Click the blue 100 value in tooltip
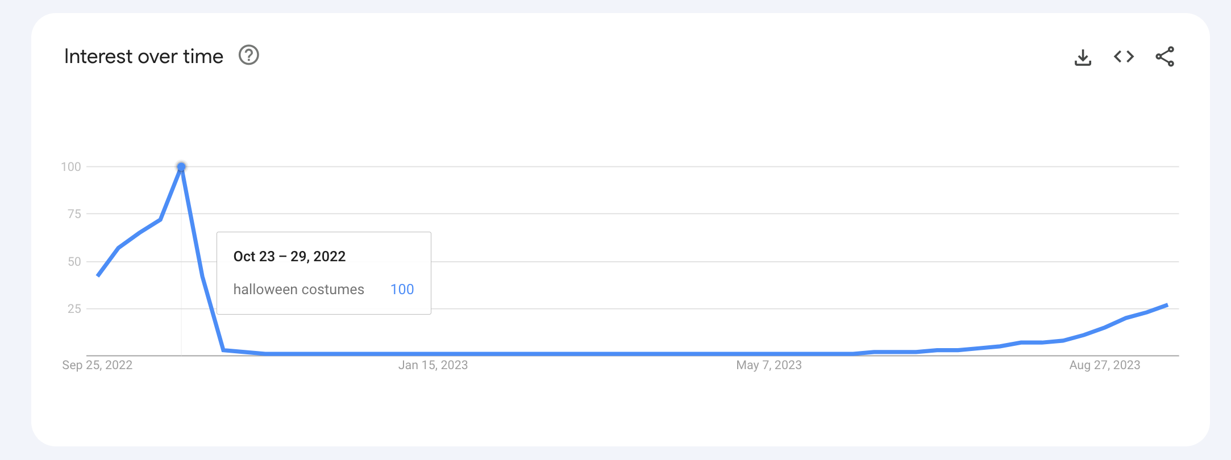 tap(402, 290)
